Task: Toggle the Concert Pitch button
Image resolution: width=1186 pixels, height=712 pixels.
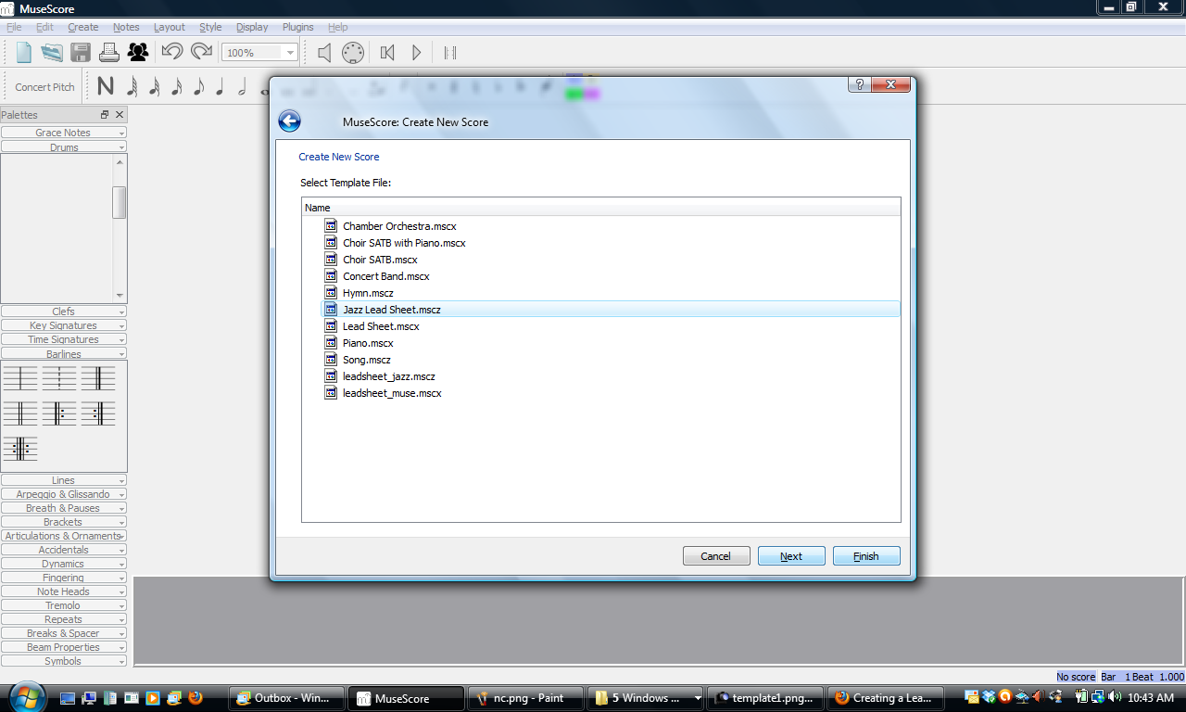Action: point(44,87)
